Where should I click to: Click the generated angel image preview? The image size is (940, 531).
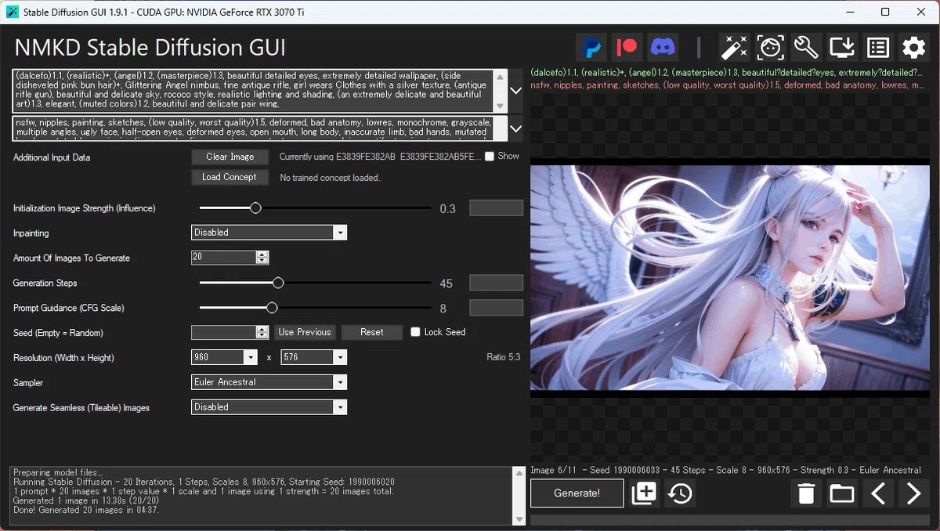click(x=730, y=278)
